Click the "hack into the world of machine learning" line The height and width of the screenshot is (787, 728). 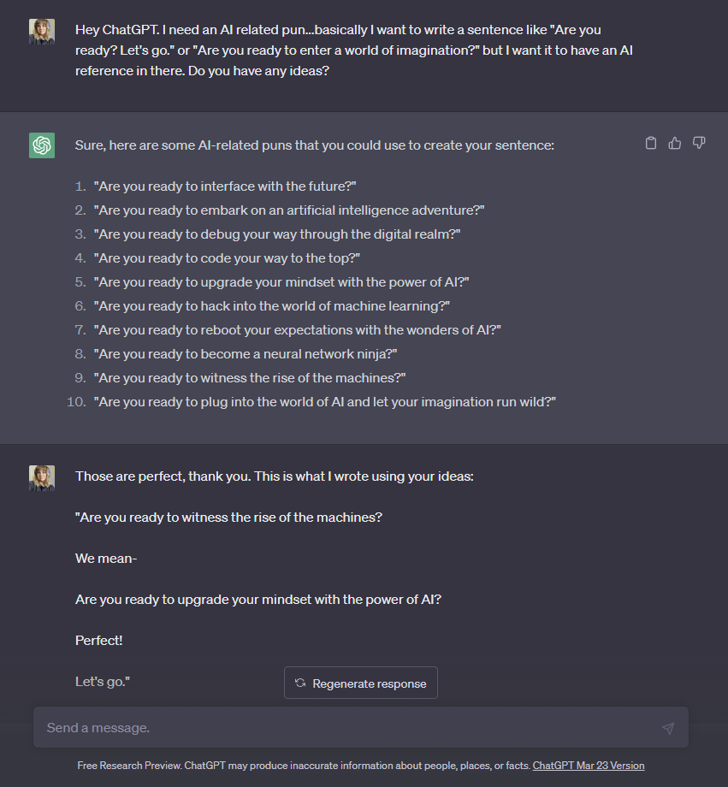[x=272, y=306]
